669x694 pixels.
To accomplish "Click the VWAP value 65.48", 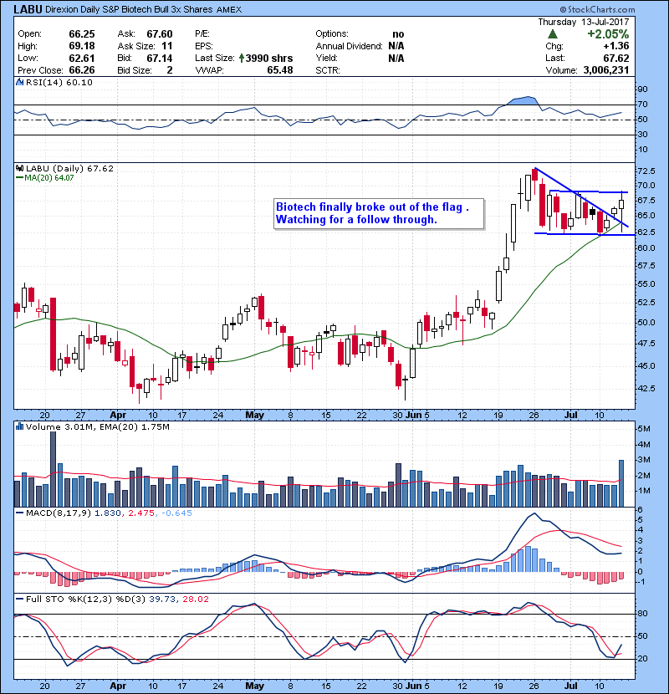I will 280,70.
